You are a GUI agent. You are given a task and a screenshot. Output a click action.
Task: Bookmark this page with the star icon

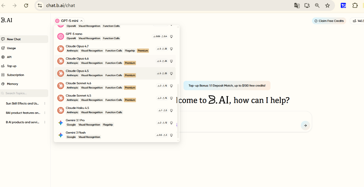click(328, 5)
